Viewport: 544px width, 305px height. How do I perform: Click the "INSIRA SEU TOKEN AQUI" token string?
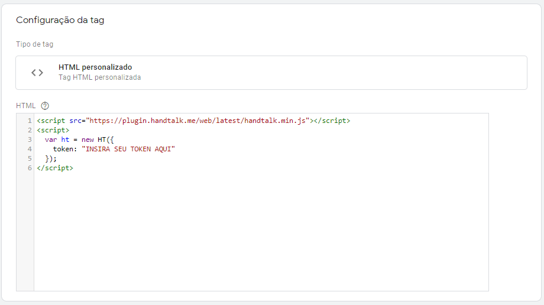pyautogui.click(x=128, y=149)
